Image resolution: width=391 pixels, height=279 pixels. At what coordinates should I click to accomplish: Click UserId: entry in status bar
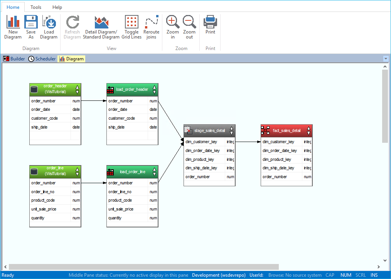256,275
